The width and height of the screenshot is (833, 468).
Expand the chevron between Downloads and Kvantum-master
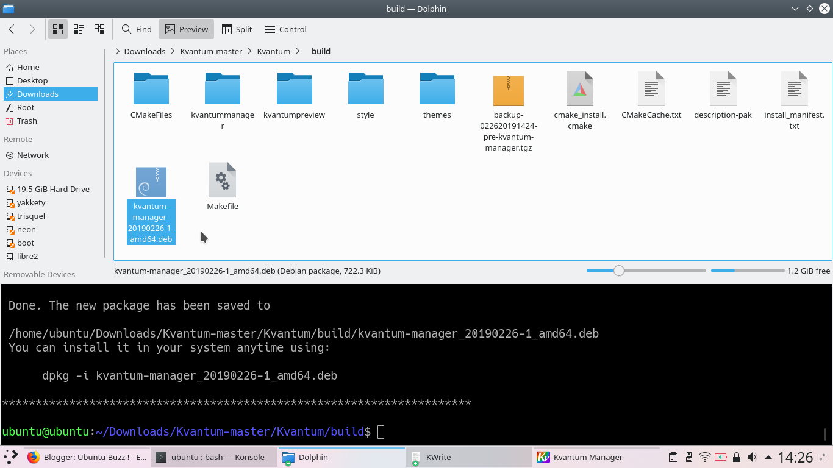pyautogui.click(x=173, y=51)
